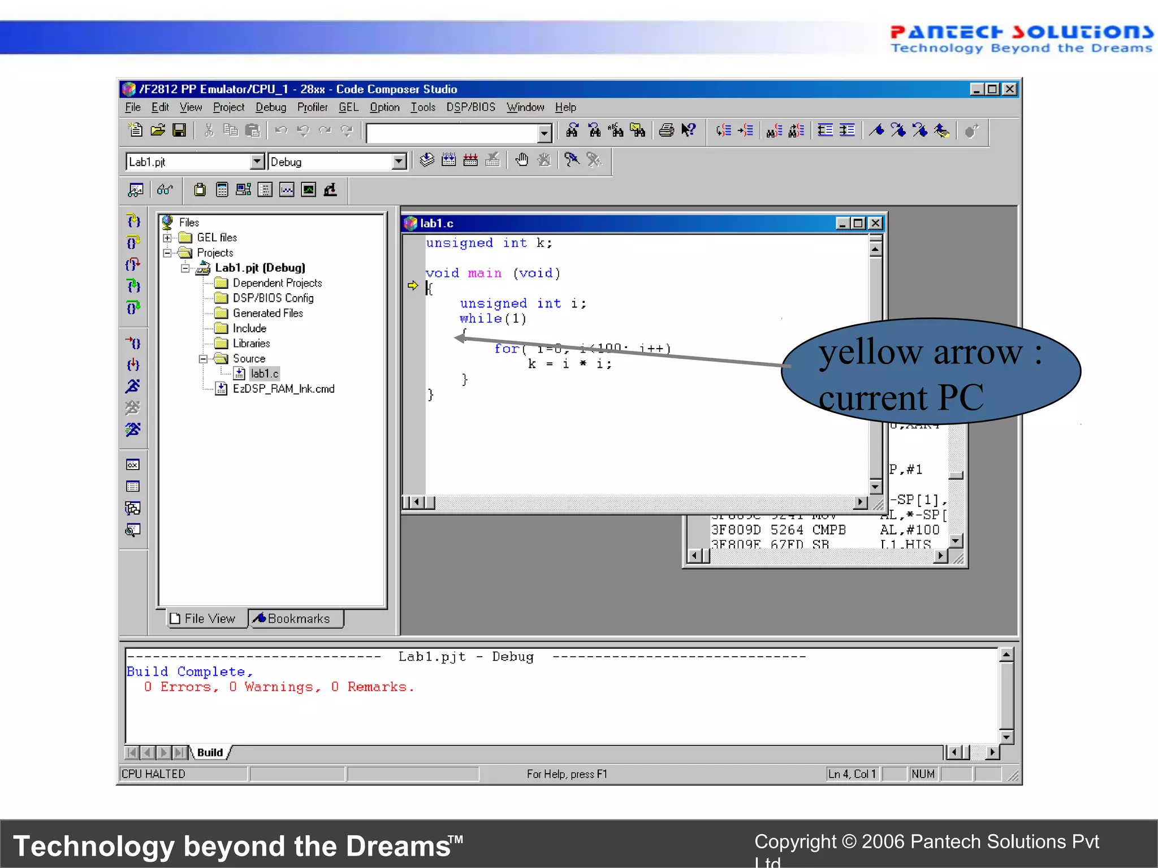This screenshot has height=868, width=1158.
Task: Select the Libraries folder
Action: (x=251, y=344)
